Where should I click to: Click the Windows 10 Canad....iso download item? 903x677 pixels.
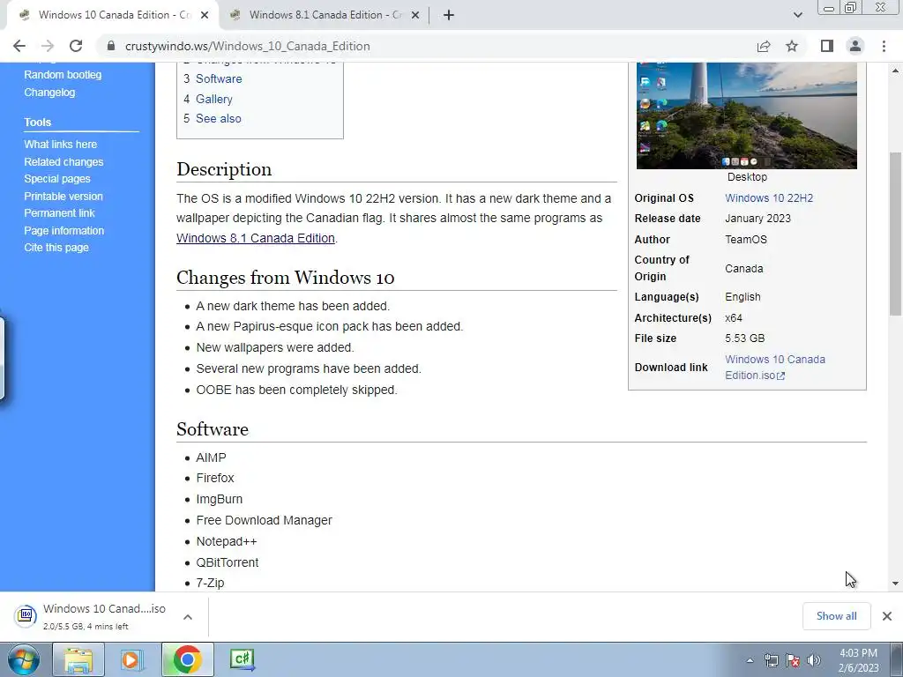[104, 616]
